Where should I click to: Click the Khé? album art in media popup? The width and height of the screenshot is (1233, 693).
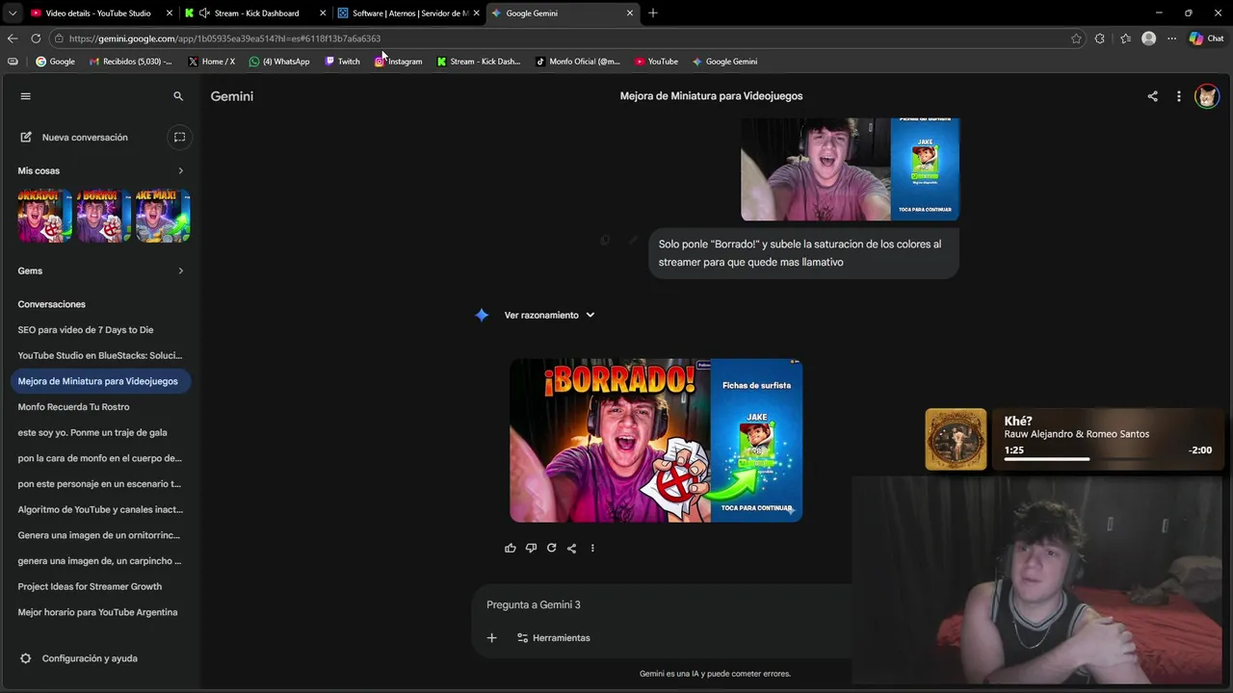point(956,439)
